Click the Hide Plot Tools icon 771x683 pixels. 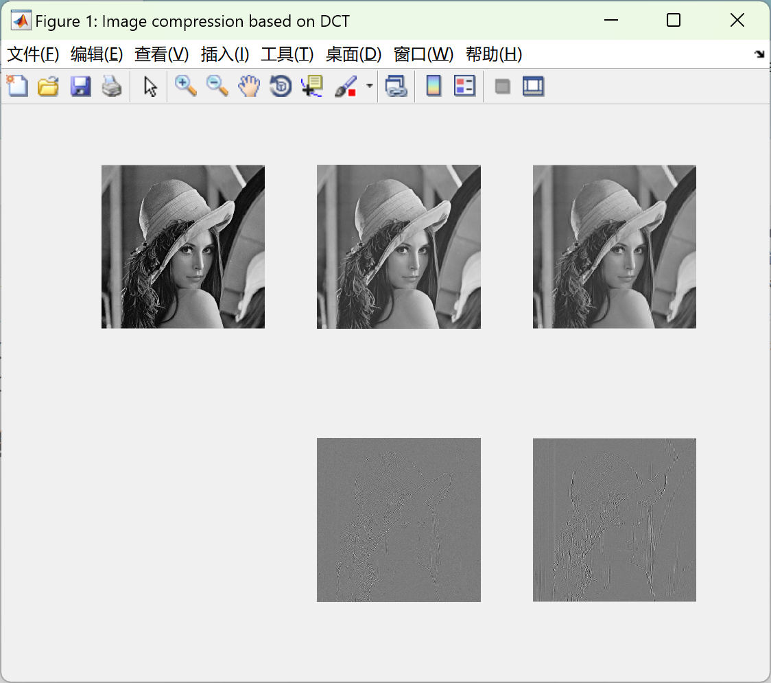pyautogui.click(x=502, y=86)
